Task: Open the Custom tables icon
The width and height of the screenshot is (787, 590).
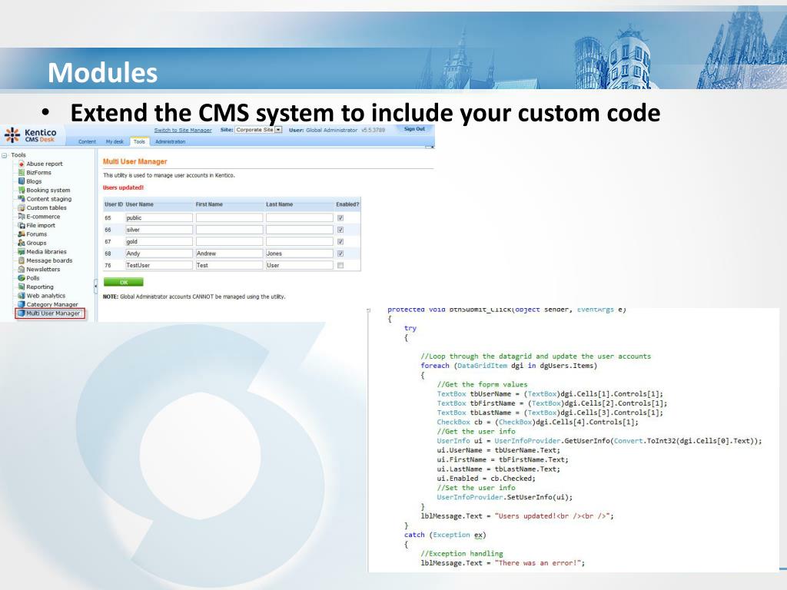Action: pos(21,207)
